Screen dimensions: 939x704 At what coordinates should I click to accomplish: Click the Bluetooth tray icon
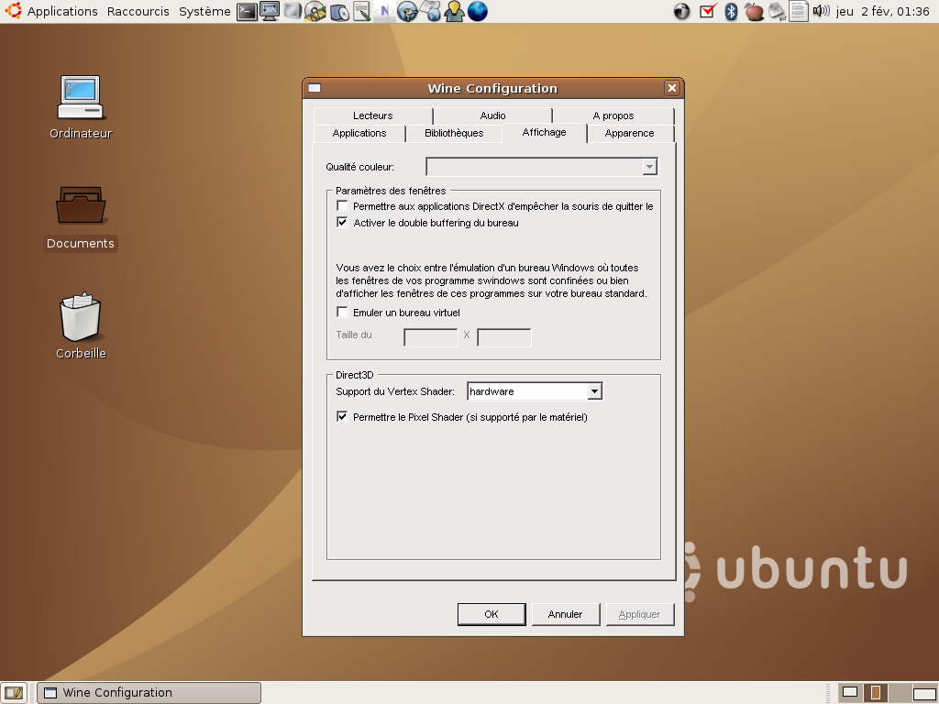731,11
